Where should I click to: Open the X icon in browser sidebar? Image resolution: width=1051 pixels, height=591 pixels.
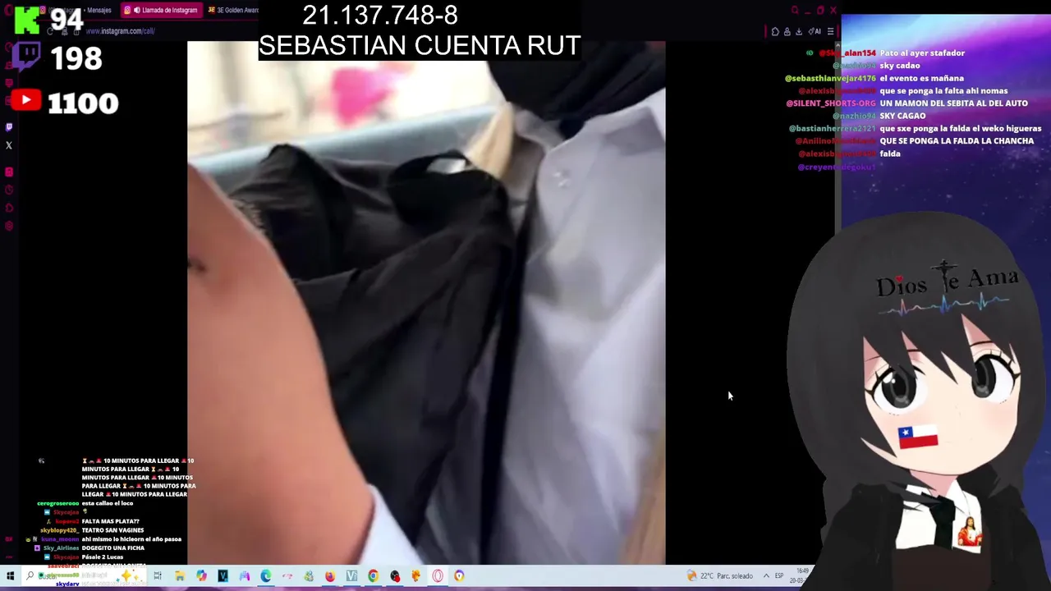(9, 145)
